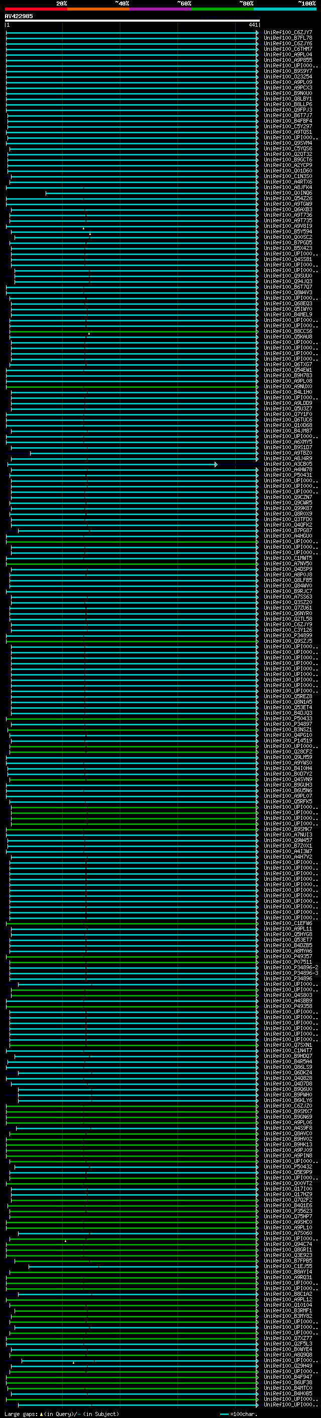321x1418 pixels.
Task: Select the UniRef100_A8JFK4 label
Action: (287, 187)
